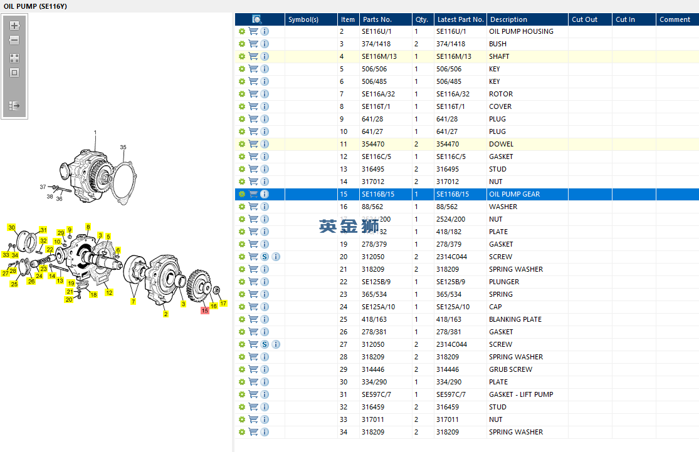Open info for the COVER part
The image size is (699, 452).
click(265, 106)
